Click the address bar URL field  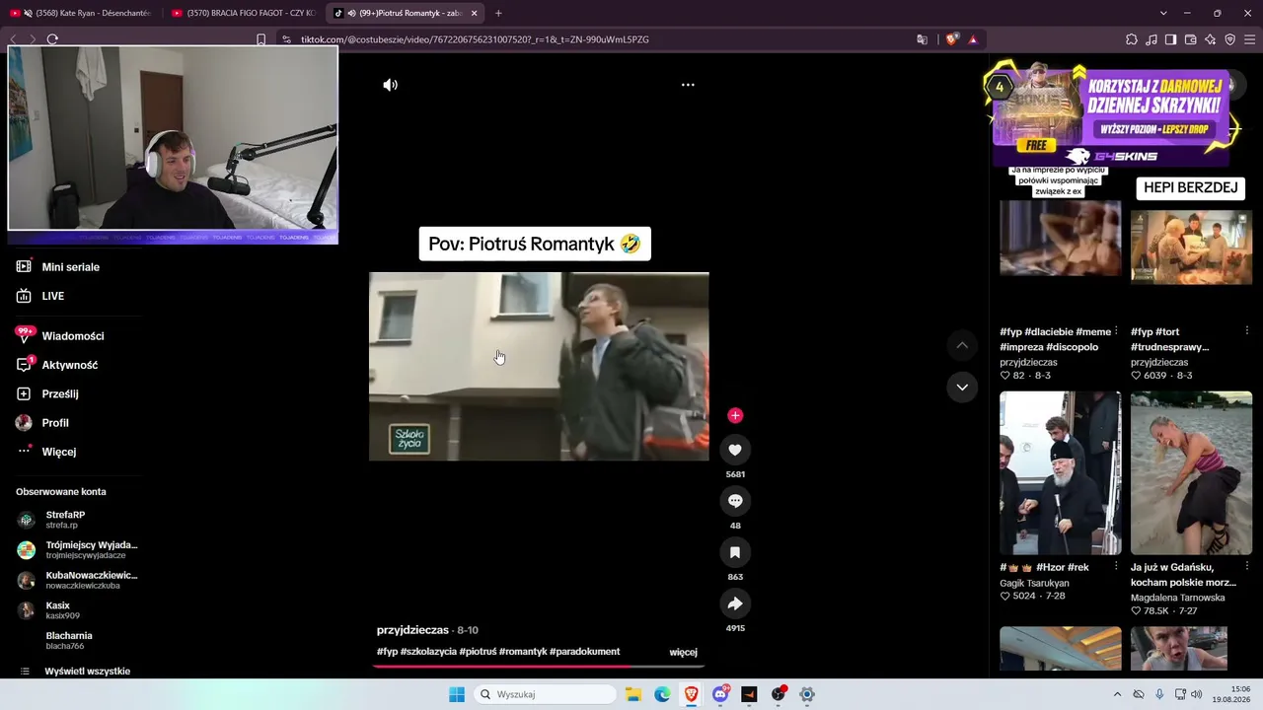pyautogui.click(x=592, y=39)
